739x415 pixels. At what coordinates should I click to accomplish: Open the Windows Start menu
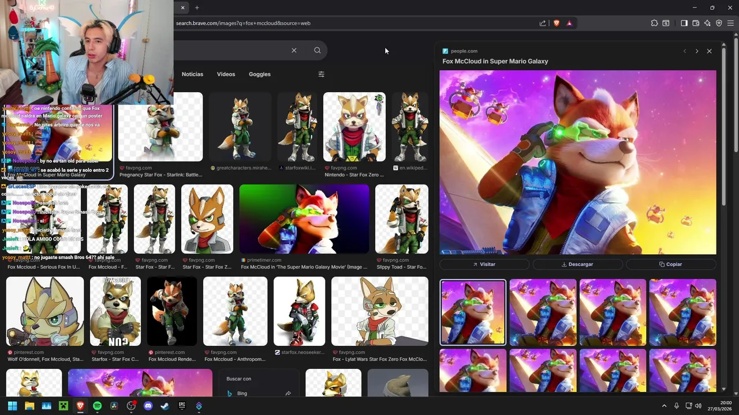click(12, 406)
